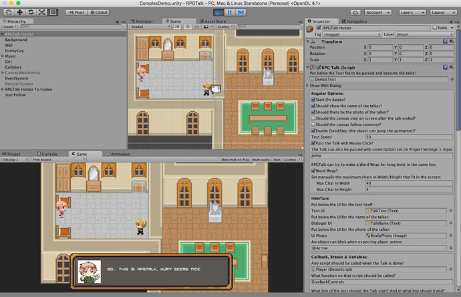The image size is (461, 297).
Task: Expand Show With Dialog
Action: (x=307, y=86)
